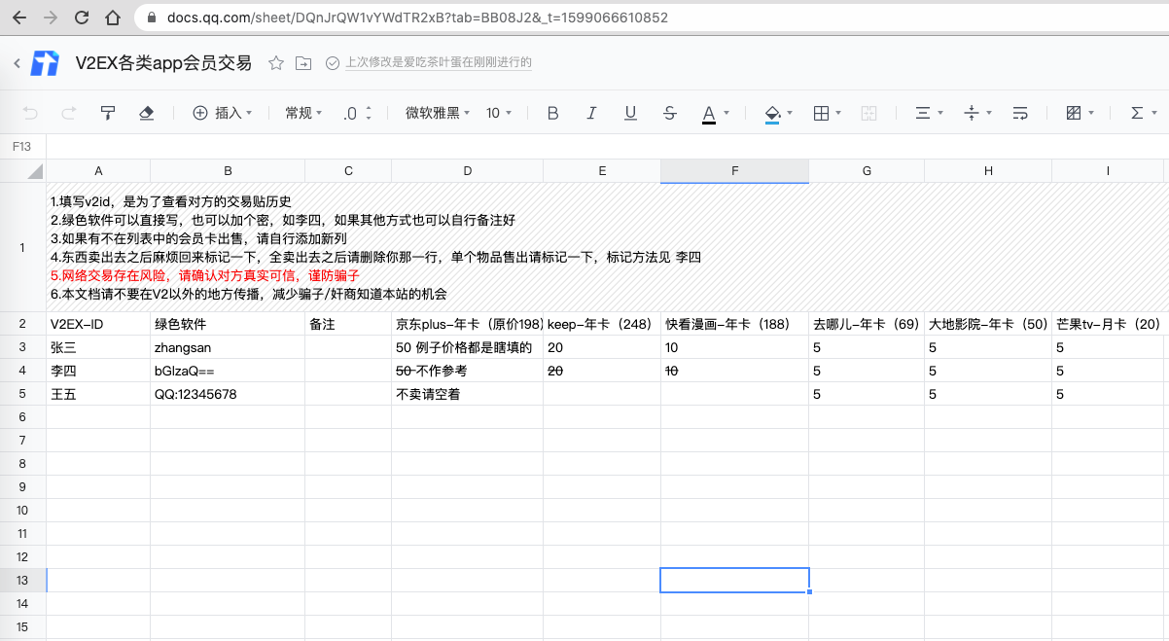Screen dimensions: 1169x641
Task: Click the header cell 大地影院-年卡（50）
Action: (x=988, y=324)
